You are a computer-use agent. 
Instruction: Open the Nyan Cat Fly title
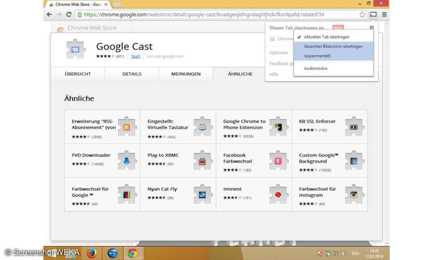[x=162, y=189]
